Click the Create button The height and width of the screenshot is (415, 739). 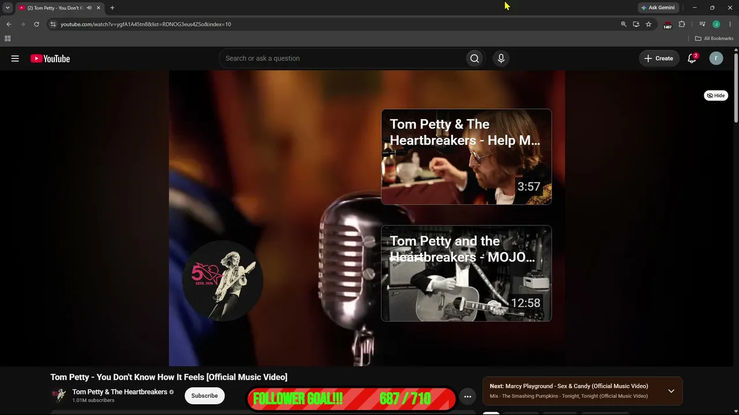pos(659,58)
